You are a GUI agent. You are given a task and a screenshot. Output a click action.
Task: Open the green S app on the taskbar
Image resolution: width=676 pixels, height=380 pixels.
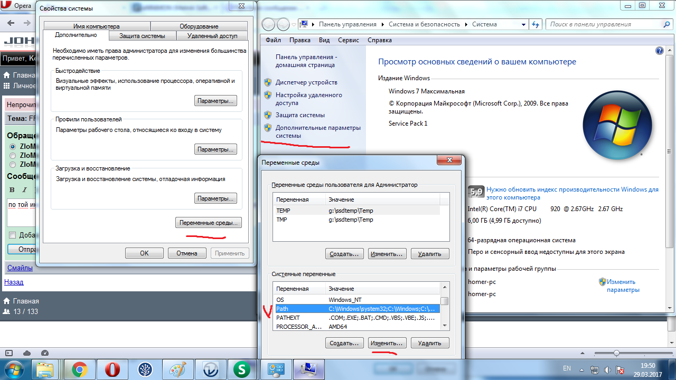242,369
